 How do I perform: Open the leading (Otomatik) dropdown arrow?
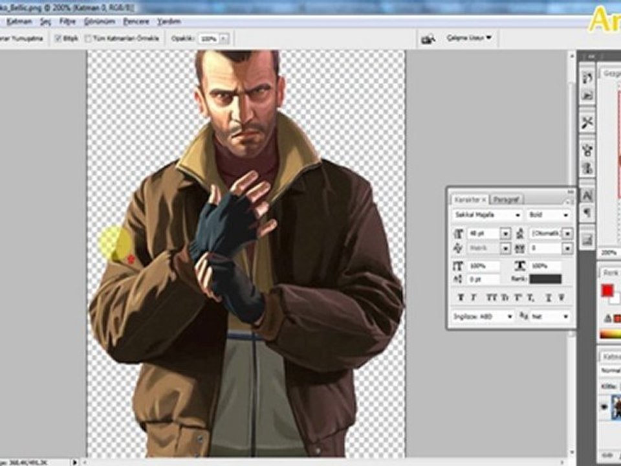coord(567,234)
